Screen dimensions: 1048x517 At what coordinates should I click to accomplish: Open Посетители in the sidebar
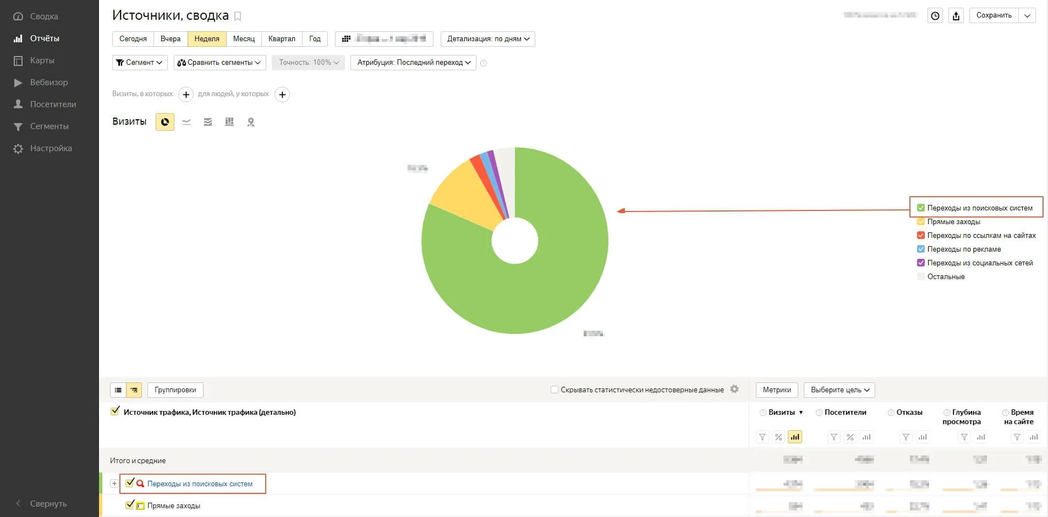coord(45,104)
